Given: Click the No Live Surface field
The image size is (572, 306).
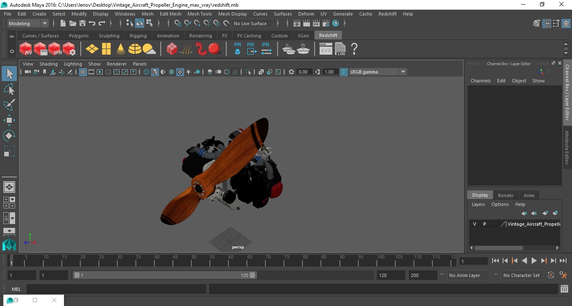Looking at the screenshot, I should pyautogui.click(x=252, y=24).
